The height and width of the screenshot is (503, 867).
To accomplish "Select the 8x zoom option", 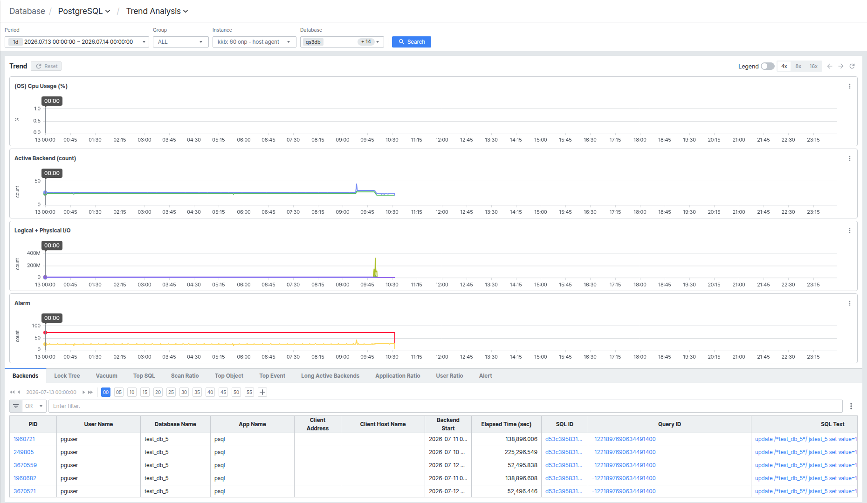I will pos(798,66).
